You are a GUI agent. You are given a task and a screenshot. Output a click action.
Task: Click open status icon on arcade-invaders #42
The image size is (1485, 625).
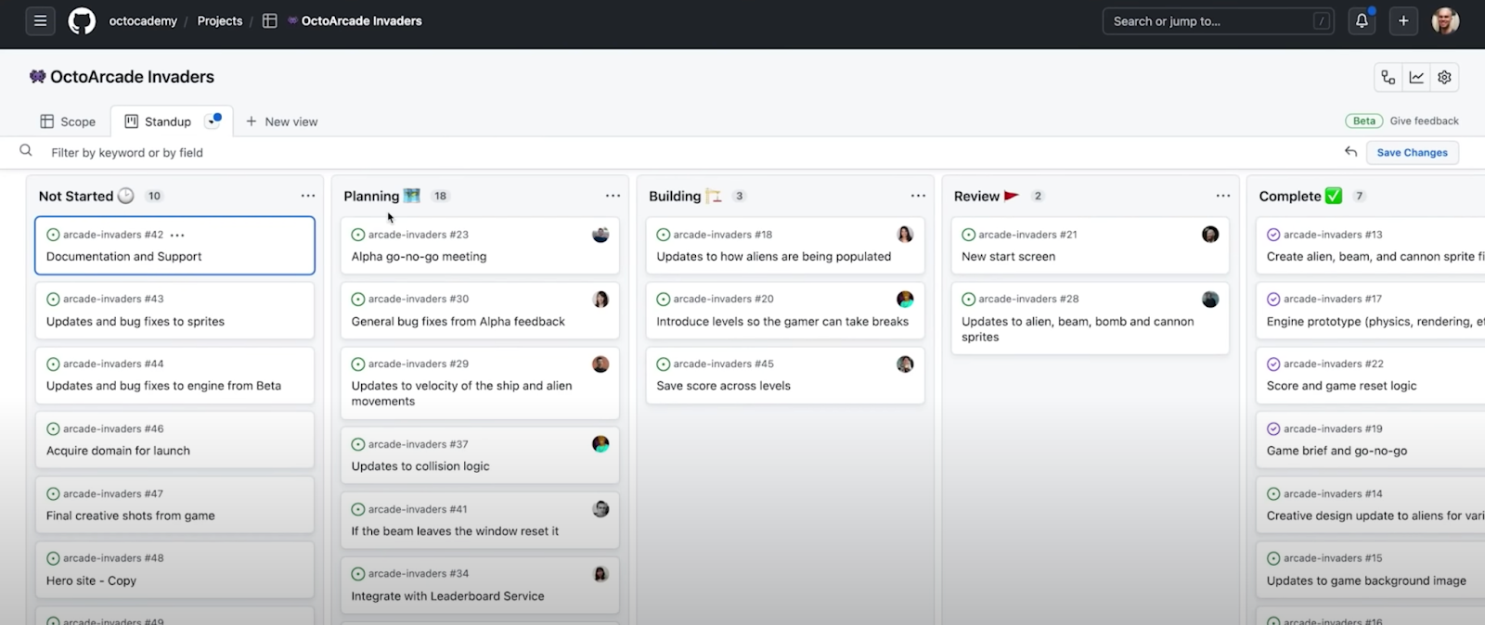tap(53, 235)
